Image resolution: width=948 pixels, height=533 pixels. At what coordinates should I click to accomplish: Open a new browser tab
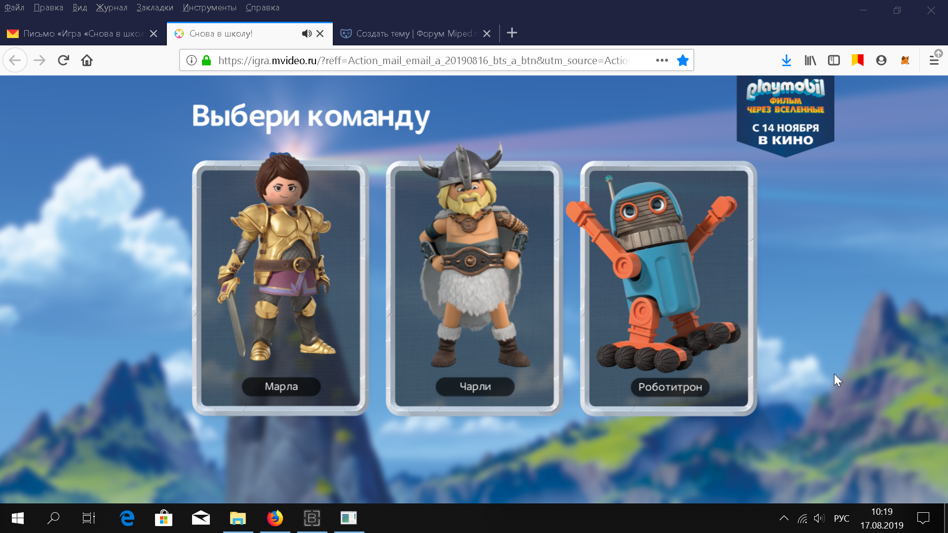[512, 33]
